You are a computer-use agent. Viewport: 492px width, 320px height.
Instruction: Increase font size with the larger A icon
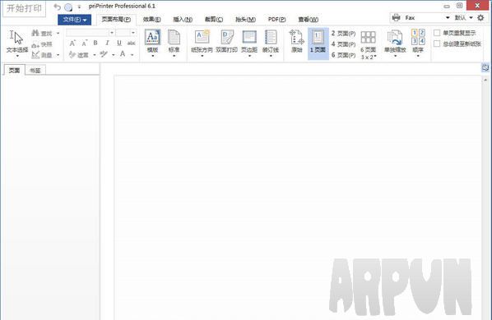(72, 43)
